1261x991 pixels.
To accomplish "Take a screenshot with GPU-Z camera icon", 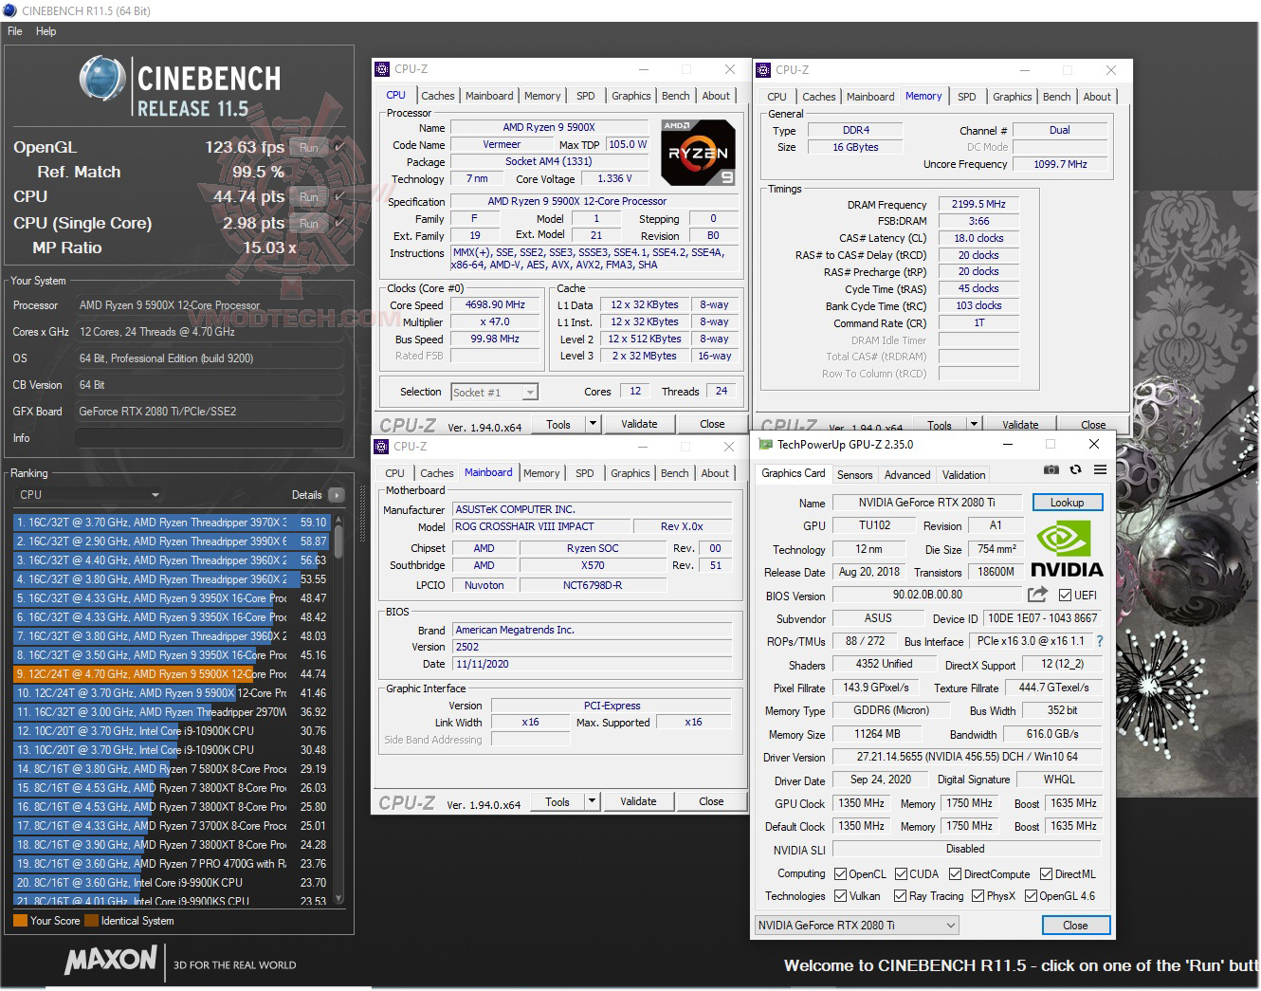I will (x=1051, y=470).
